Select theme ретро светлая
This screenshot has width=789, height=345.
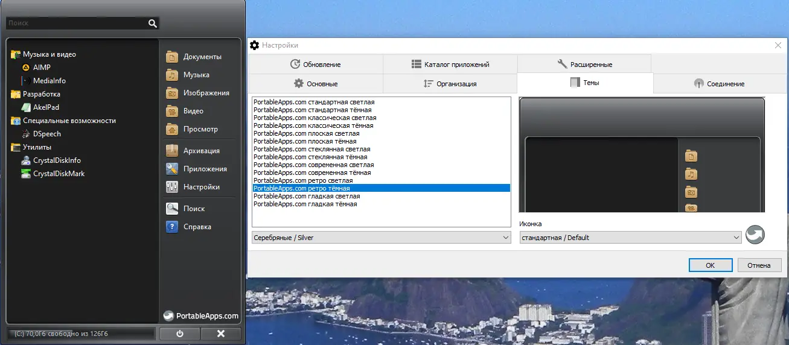click(381, 180)
